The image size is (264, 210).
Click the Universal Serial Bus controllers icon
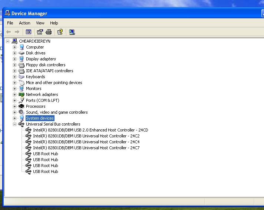pos(22,124)
